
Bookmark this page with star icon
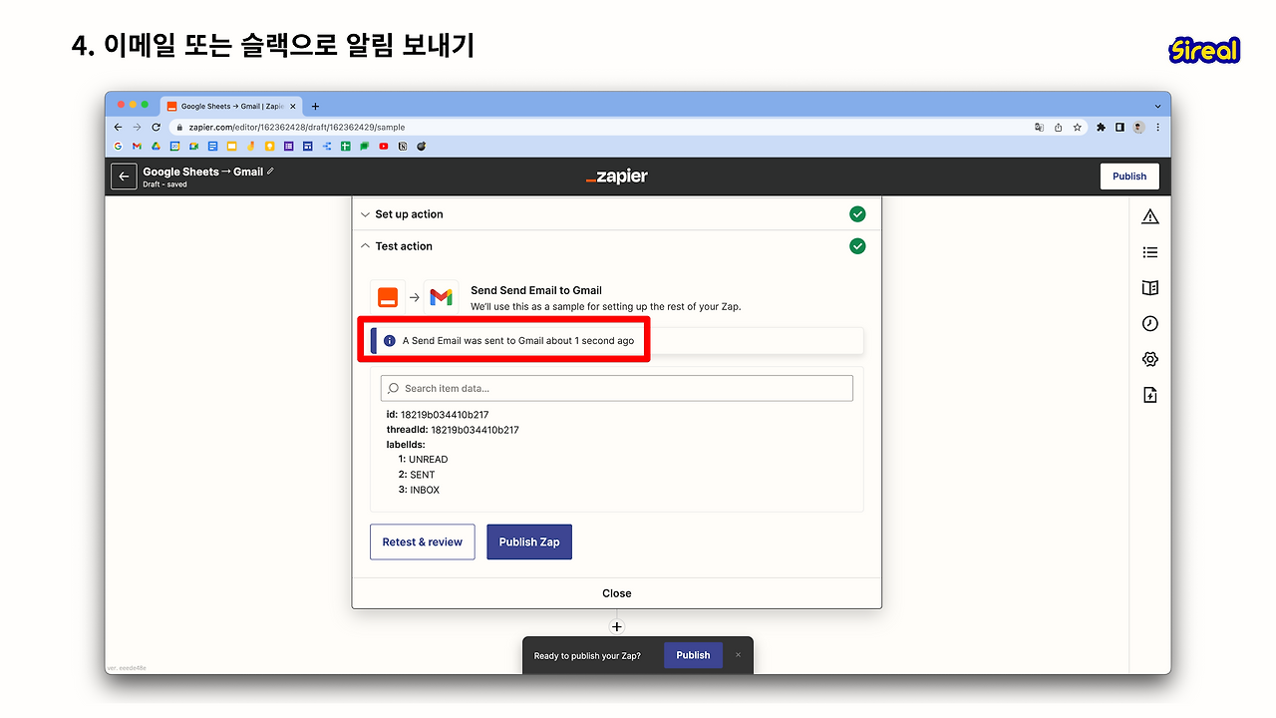pyautogui.click(x=1078, y=128)
